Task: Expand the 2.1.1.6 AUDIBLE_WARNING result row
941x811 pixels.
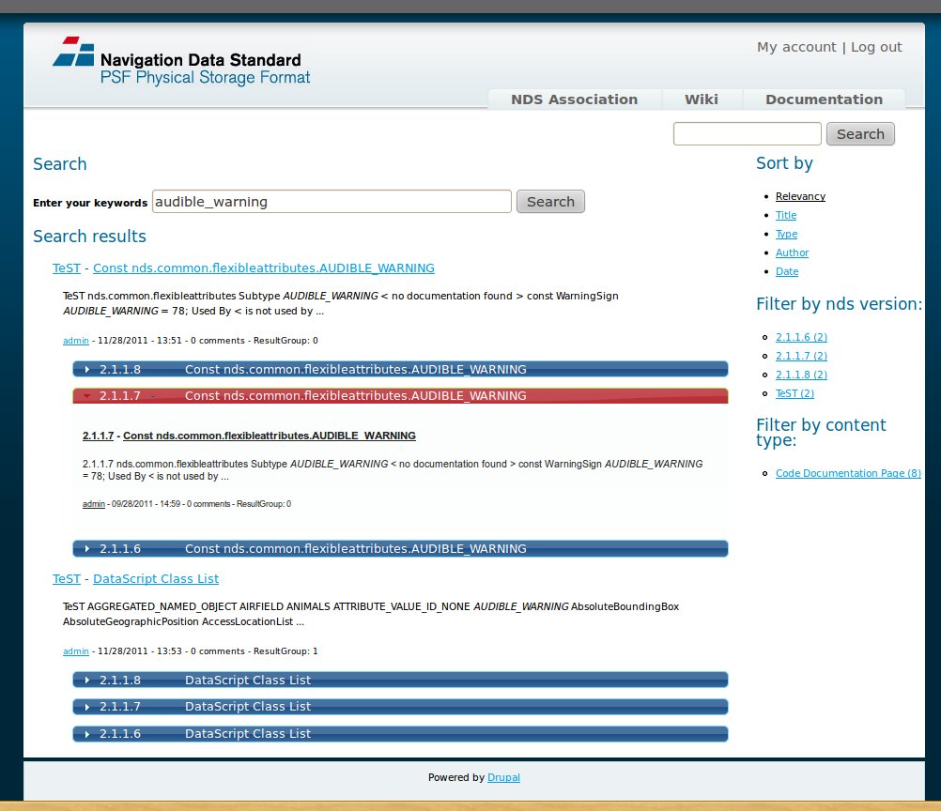Action: click(399, 548)
